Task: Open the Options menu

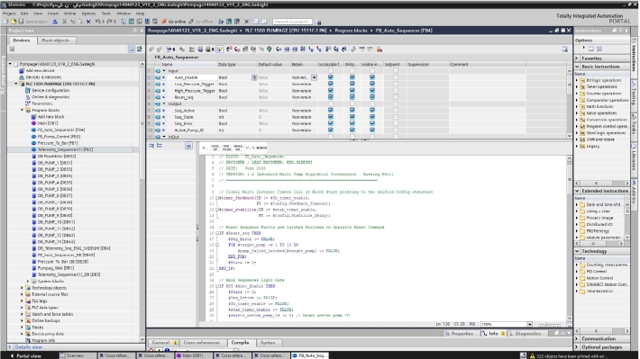Action: (x=88, y=13)
